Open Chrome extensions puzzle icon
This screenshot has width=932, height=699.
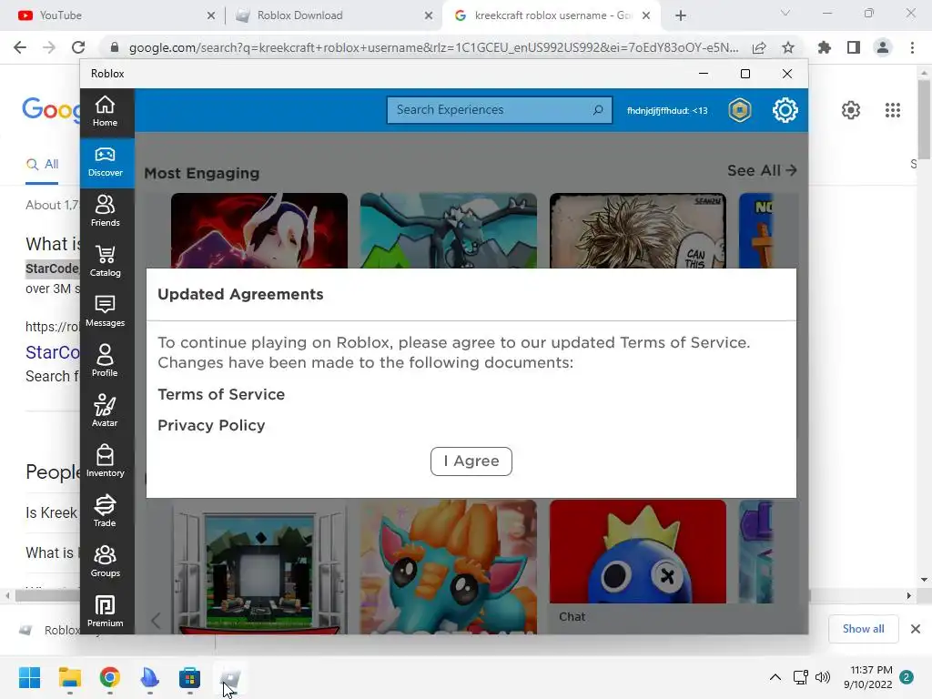coord(825,47)
